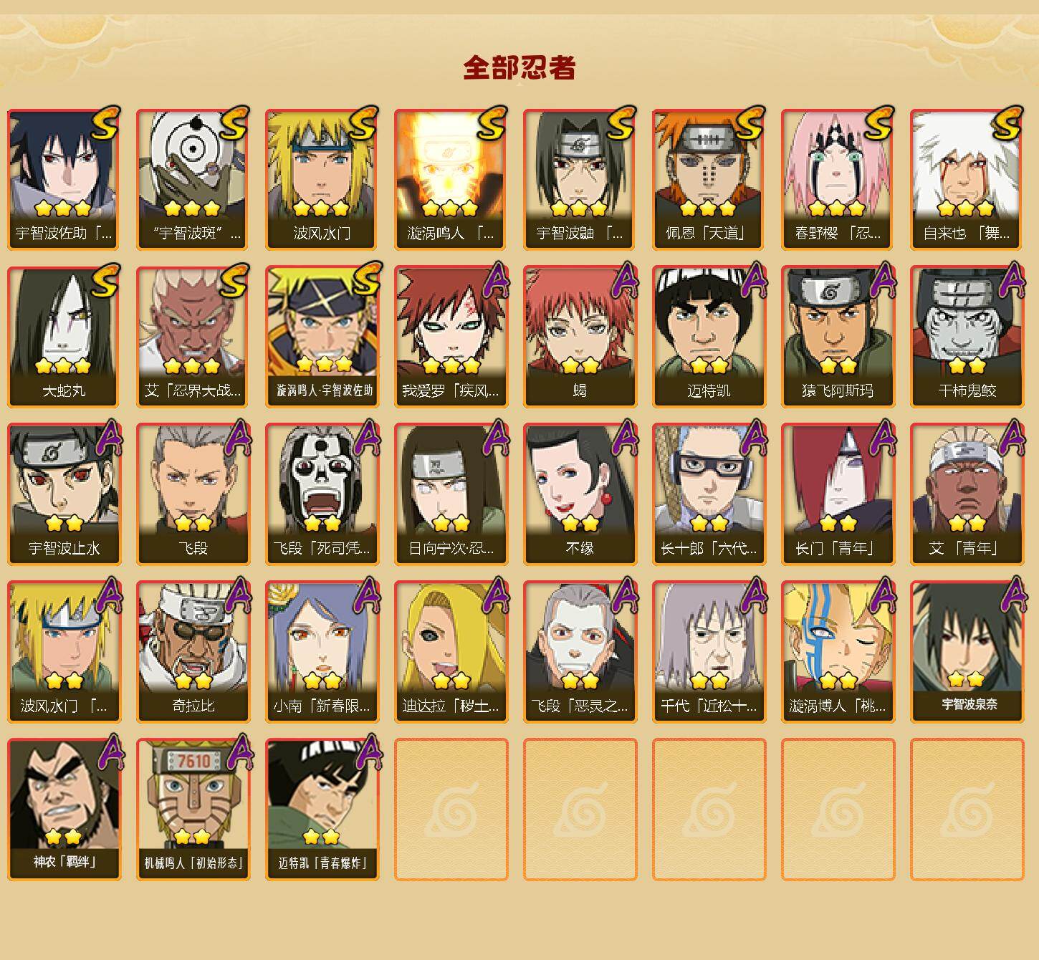1039x960 pixels.
Task: Click the first empty ninja slot
Action: [451, 810]
